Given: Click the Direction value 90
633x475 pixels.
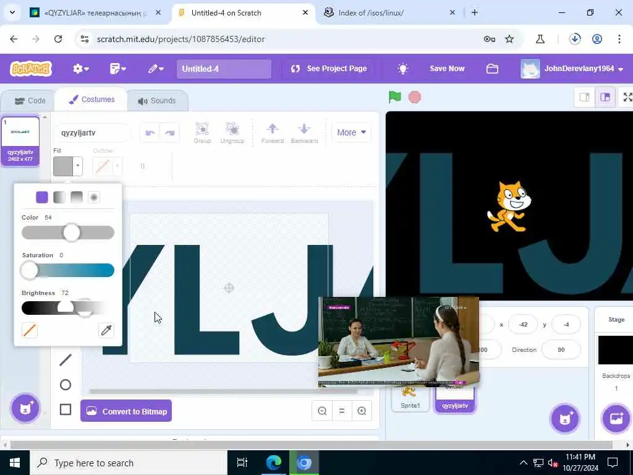Looking at the screenshot, I should [561, 350].
